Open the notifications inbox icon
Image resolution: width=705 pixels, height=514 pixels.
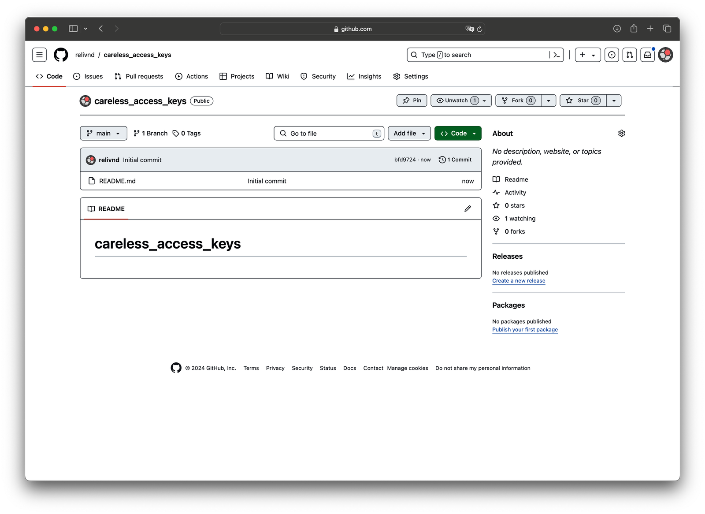[x=647, y=55]
